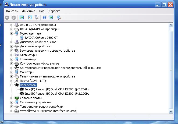Open the Консоль menu
Viewport: 178px width, 124px height.
(12, 11)
